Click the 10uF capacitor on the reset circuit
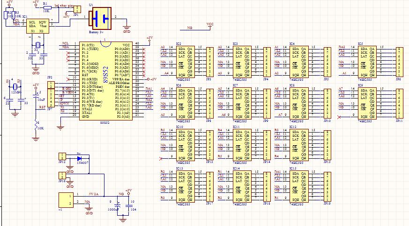The image size is (409, 226). [36, 96]
